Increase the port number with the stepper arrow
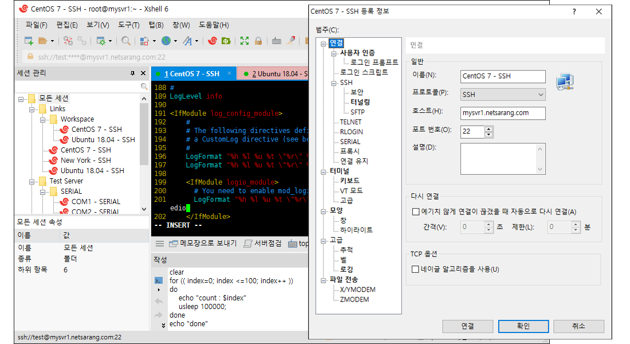The width and height of the screenshot is (630, 344). click(x=488, y=129)
